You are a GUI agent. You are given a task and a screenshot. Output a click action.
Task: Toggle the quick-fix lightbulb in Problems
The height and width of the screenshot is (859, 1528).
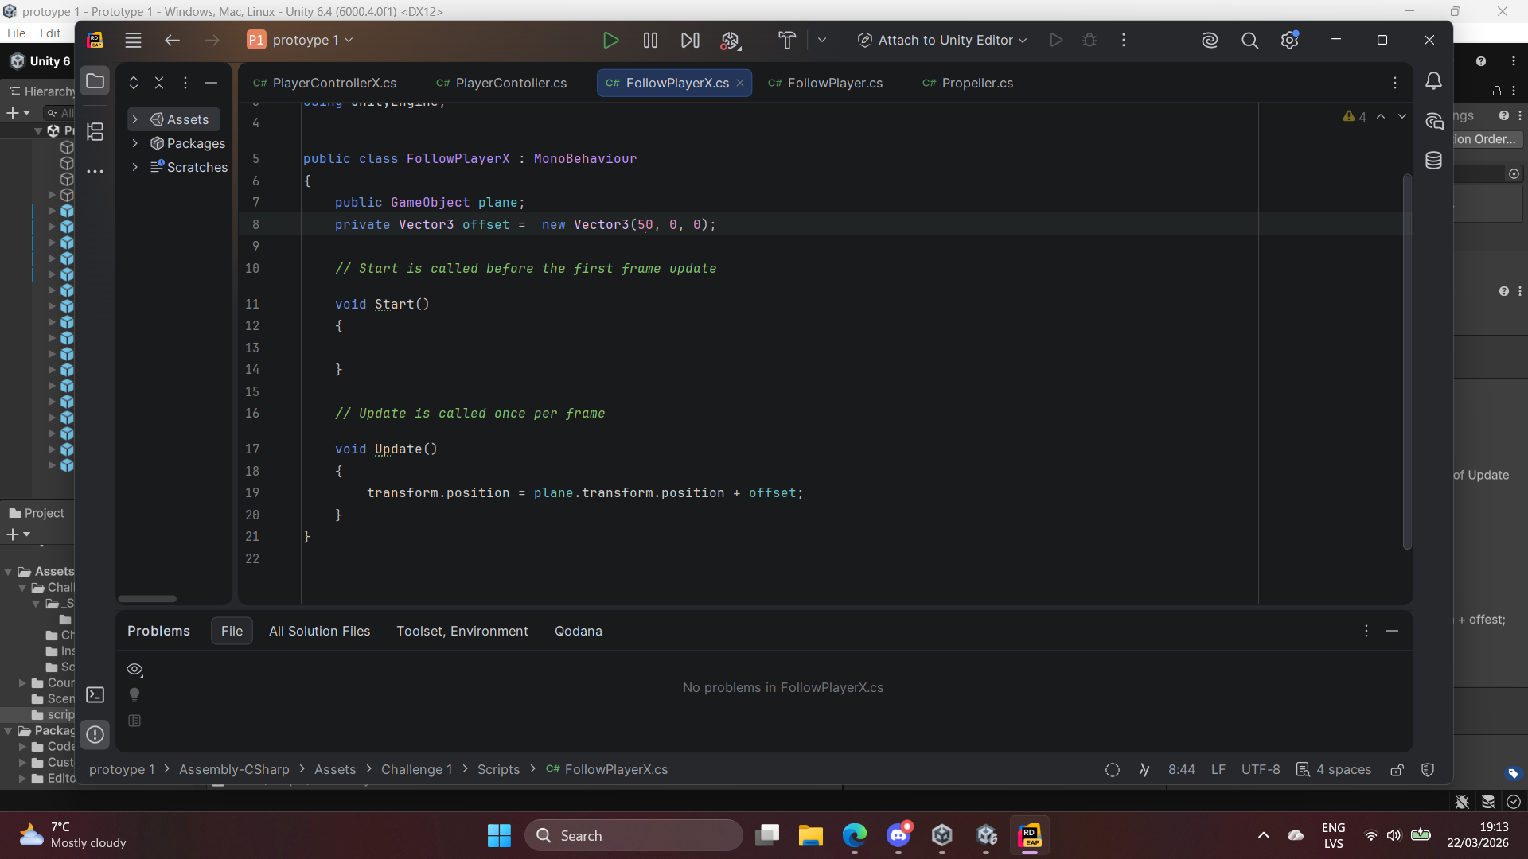tap(134, 695)
